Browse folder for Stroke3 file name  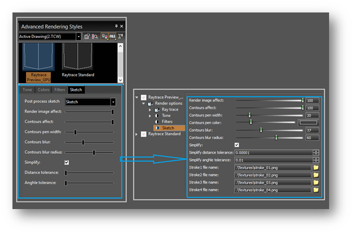(316, 182)
